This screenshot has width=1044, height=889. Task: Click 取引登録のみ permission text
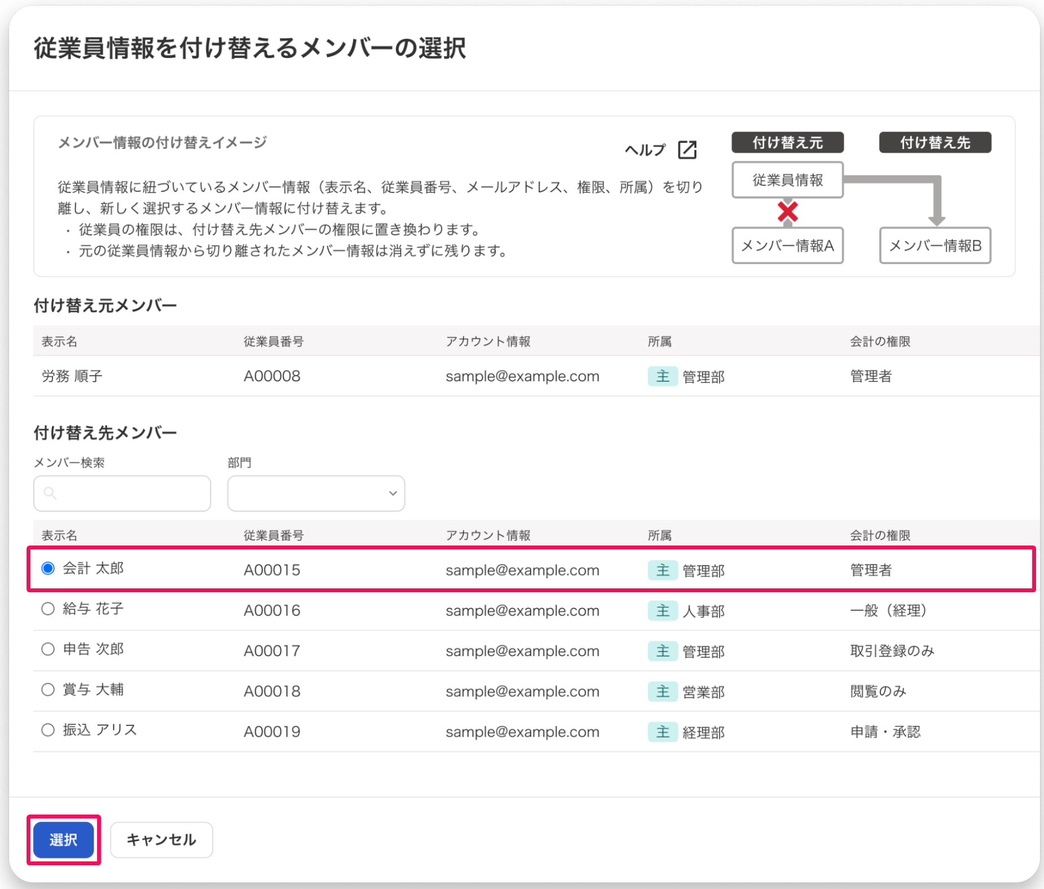coord(892,651)
